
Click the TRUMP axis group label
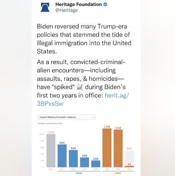pyautogui.click(x=79, y=173)
